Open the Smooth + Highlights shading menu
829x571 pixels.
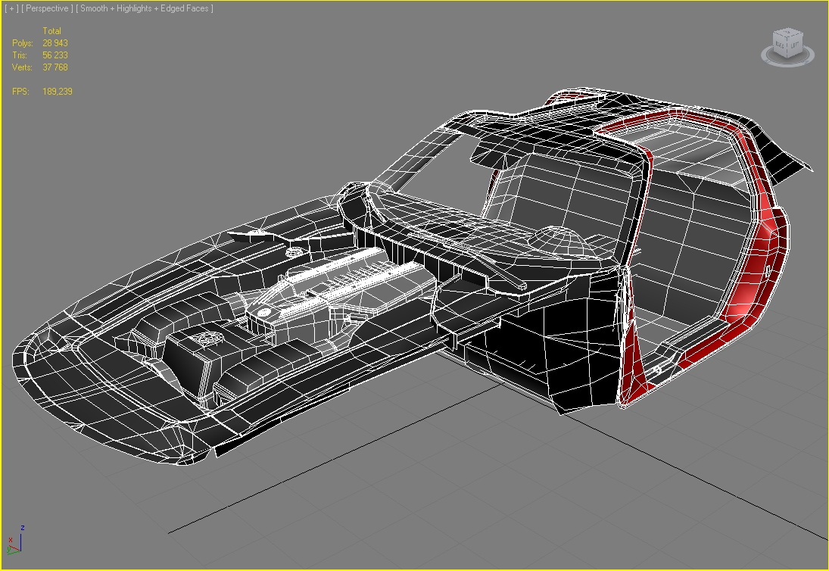pyautogui.click(x=145, y=8)
